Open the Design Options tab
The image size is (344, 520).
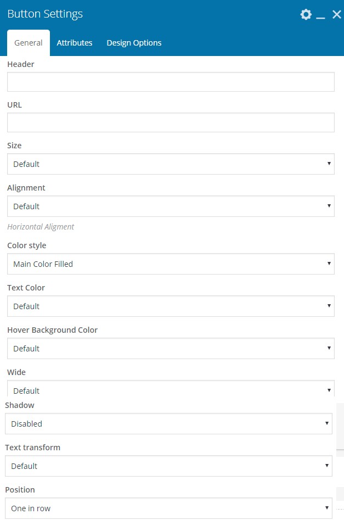point(134,43)
